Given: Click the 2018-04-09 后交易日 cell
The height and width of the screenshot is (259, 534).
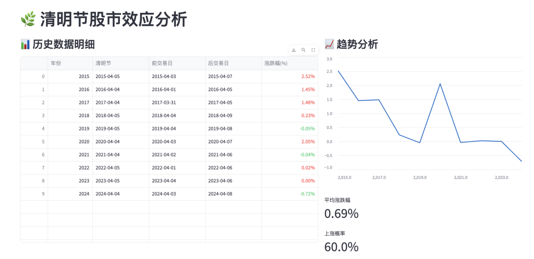Looking at the screenshot, I should tap(233, 116).
